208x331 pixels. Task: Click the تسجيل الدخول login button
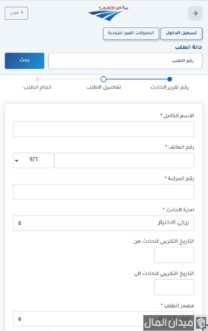coord(181,34)
